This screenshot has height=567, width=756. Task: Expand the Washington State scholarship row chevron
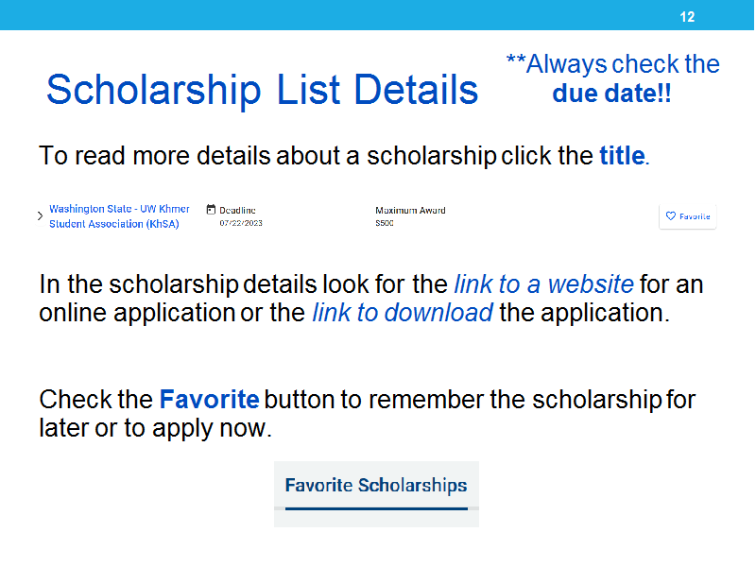click(40, 216)
